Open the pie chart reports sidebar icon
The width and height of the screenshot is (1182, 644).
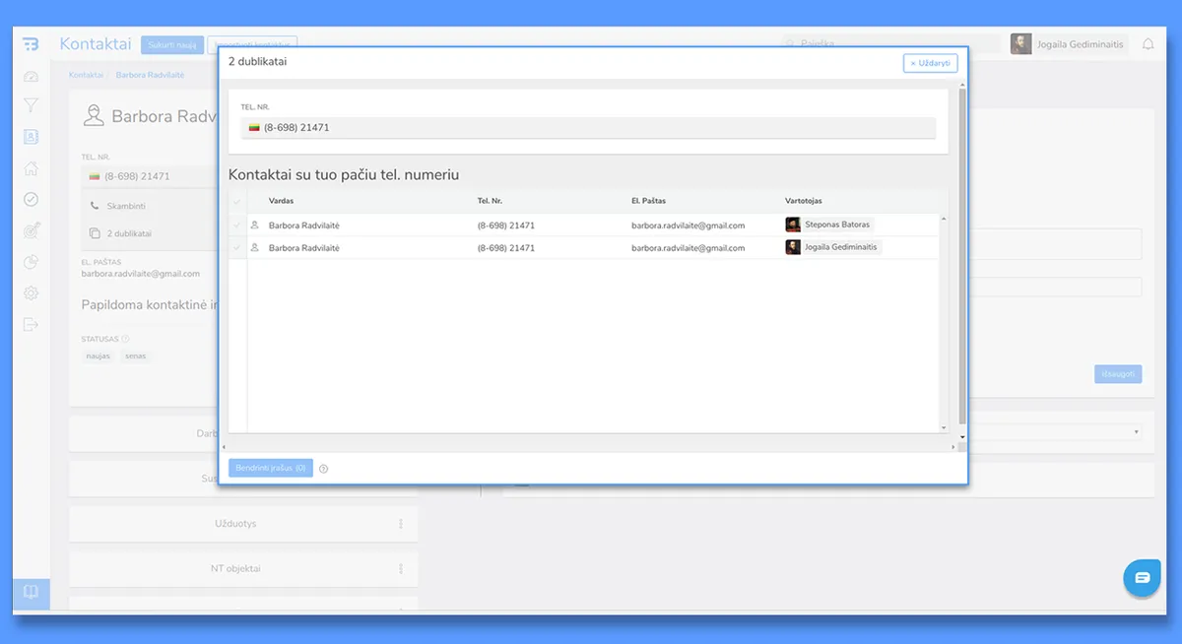click(31, 262)
